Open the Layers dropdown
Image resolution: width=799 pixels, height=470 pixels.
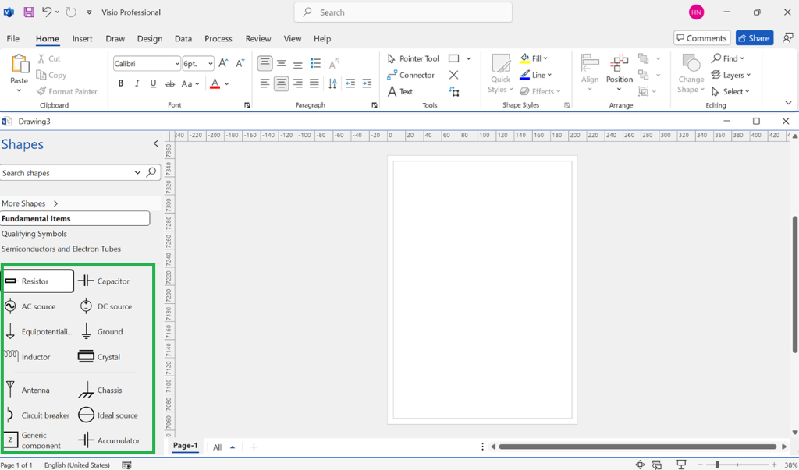pyautogui.click(x=731, y=75)
